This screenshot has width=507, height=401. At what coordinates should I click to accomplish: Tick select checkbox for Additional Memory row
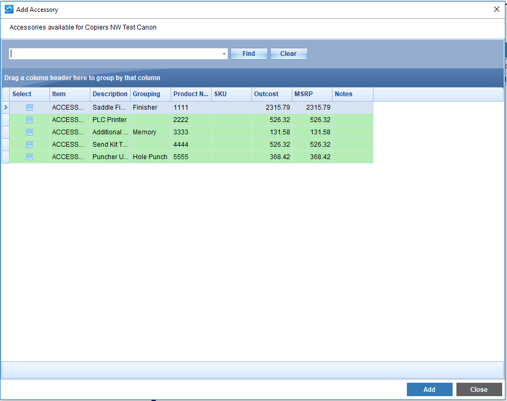[30, 132]
